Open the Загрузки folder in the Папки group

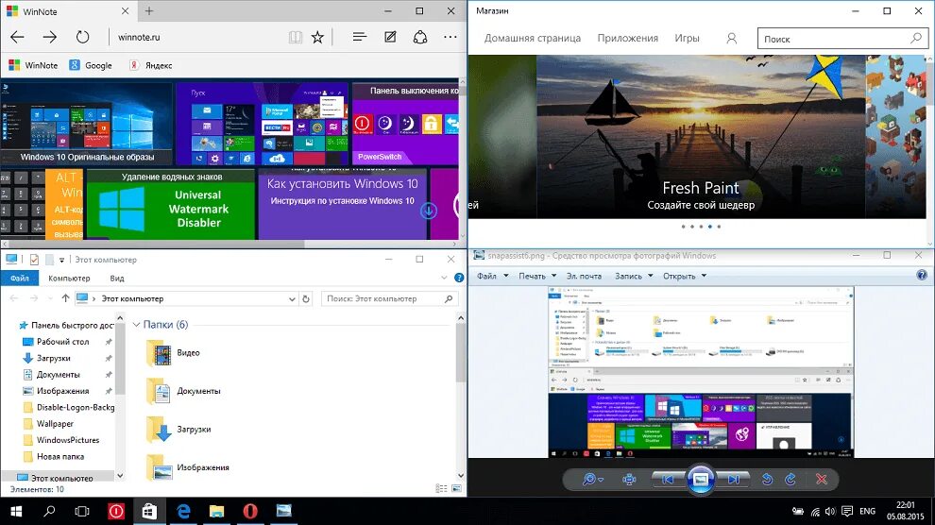[178, 429]
